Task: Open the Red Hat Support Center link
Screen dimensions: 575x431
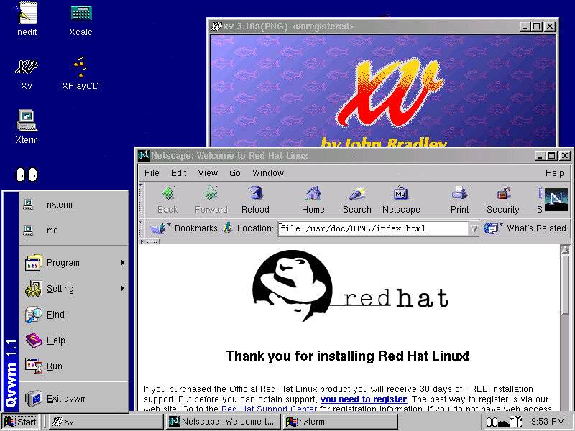Action: [269, 408]
